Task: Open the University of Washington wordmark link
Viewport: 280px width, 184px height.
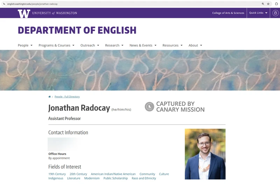Action: point(55,13)
